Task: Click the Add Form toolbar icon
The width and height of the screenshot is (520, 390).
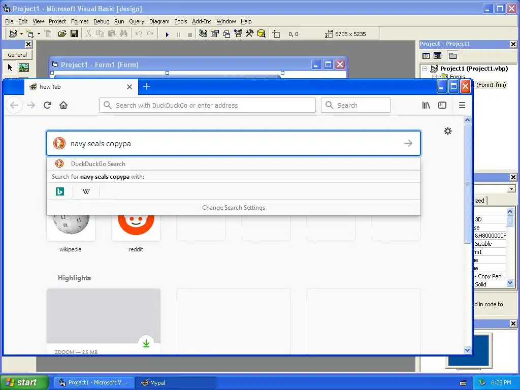Action: click(30, 34)
